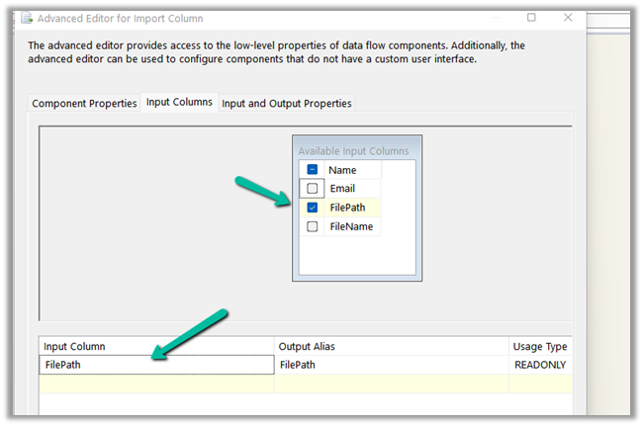The width and height of the screenshot is (643, 426).
Task: Open the Input and Output Properties tab
Action: click(286, 104)
